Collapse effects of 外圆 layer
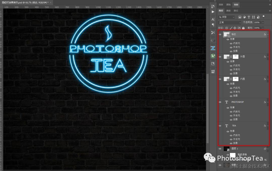 click(x=268, y=57)
